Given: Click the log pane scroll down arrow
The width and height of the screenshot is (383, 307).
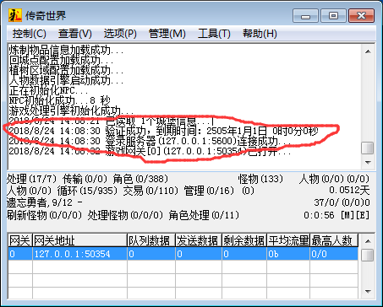Looking at the screenshot, I should coord(368,163).
